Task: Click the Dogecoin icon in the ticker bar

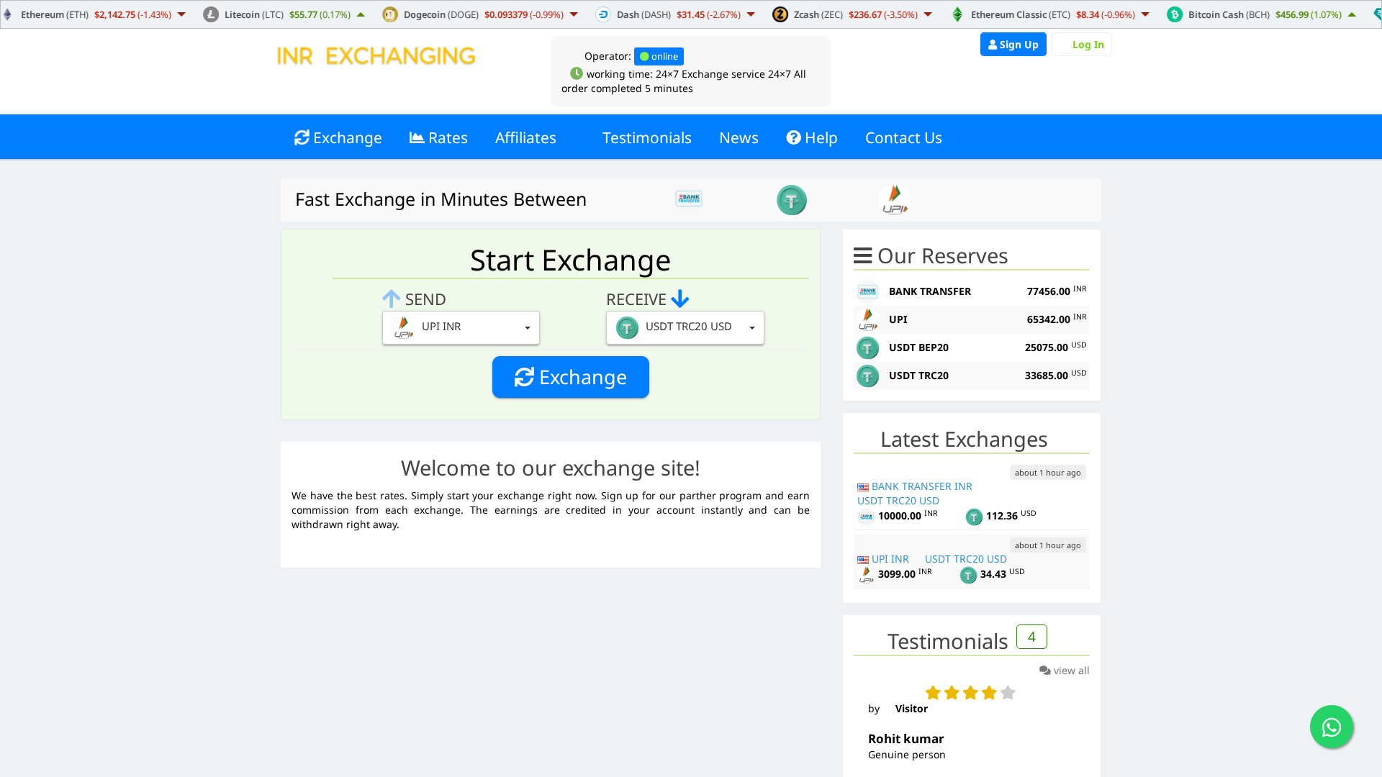Action: (389, 14)
